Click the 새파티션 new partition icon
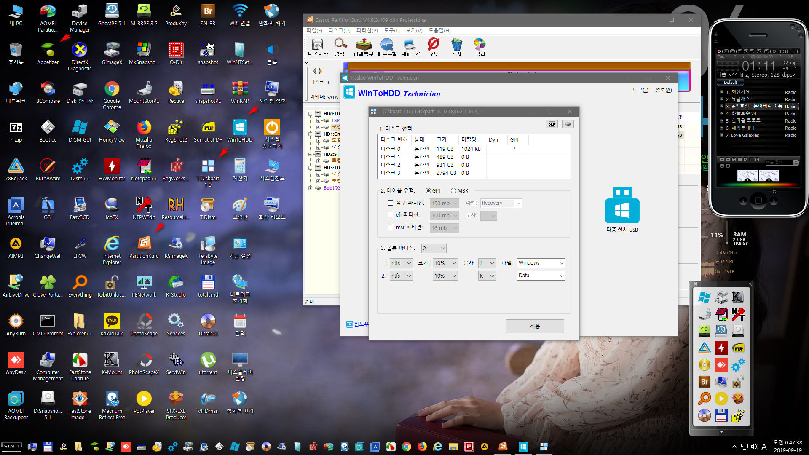 (x=411, y=47)
